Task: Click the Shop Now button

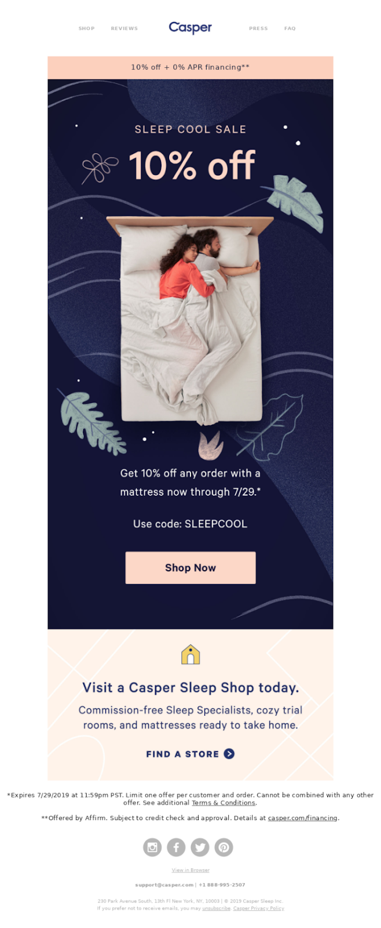Action: pyautogui.click(x=190, y=567)
